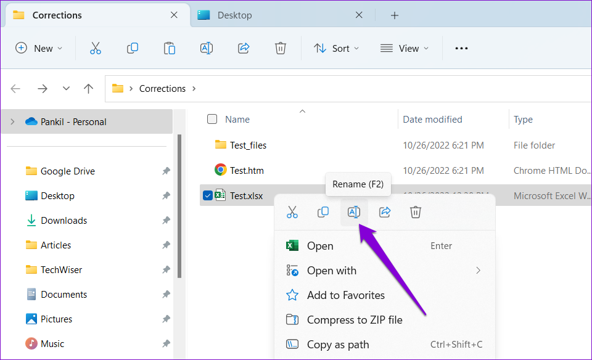The width and height of the screenshot is (592, 360).
Task: Click chevron after Corrections in address bar
Action: click(x=194, y=89)
